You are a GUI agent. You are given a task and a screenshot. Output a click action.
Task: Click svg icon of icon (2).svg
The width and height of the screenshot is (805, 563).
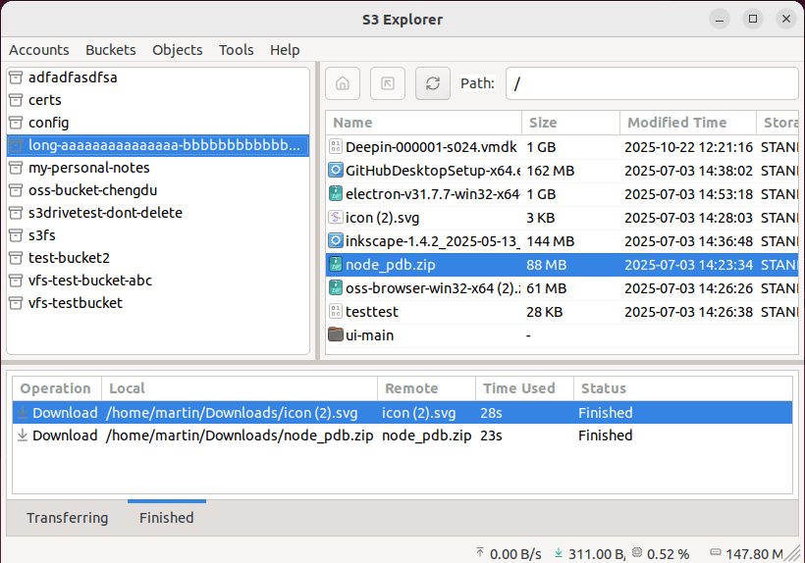coord(335,218)
